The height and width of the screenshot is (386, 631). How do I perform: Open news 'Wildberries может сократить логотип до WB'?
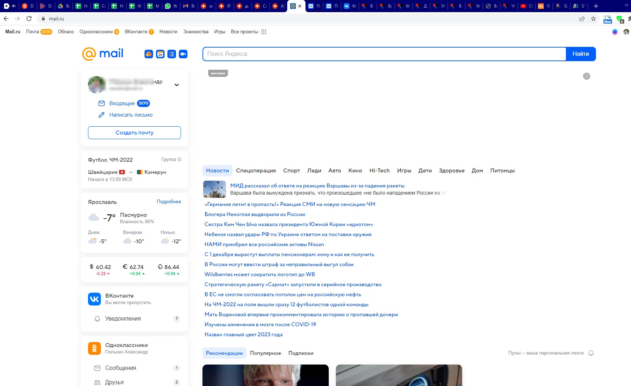260,274
